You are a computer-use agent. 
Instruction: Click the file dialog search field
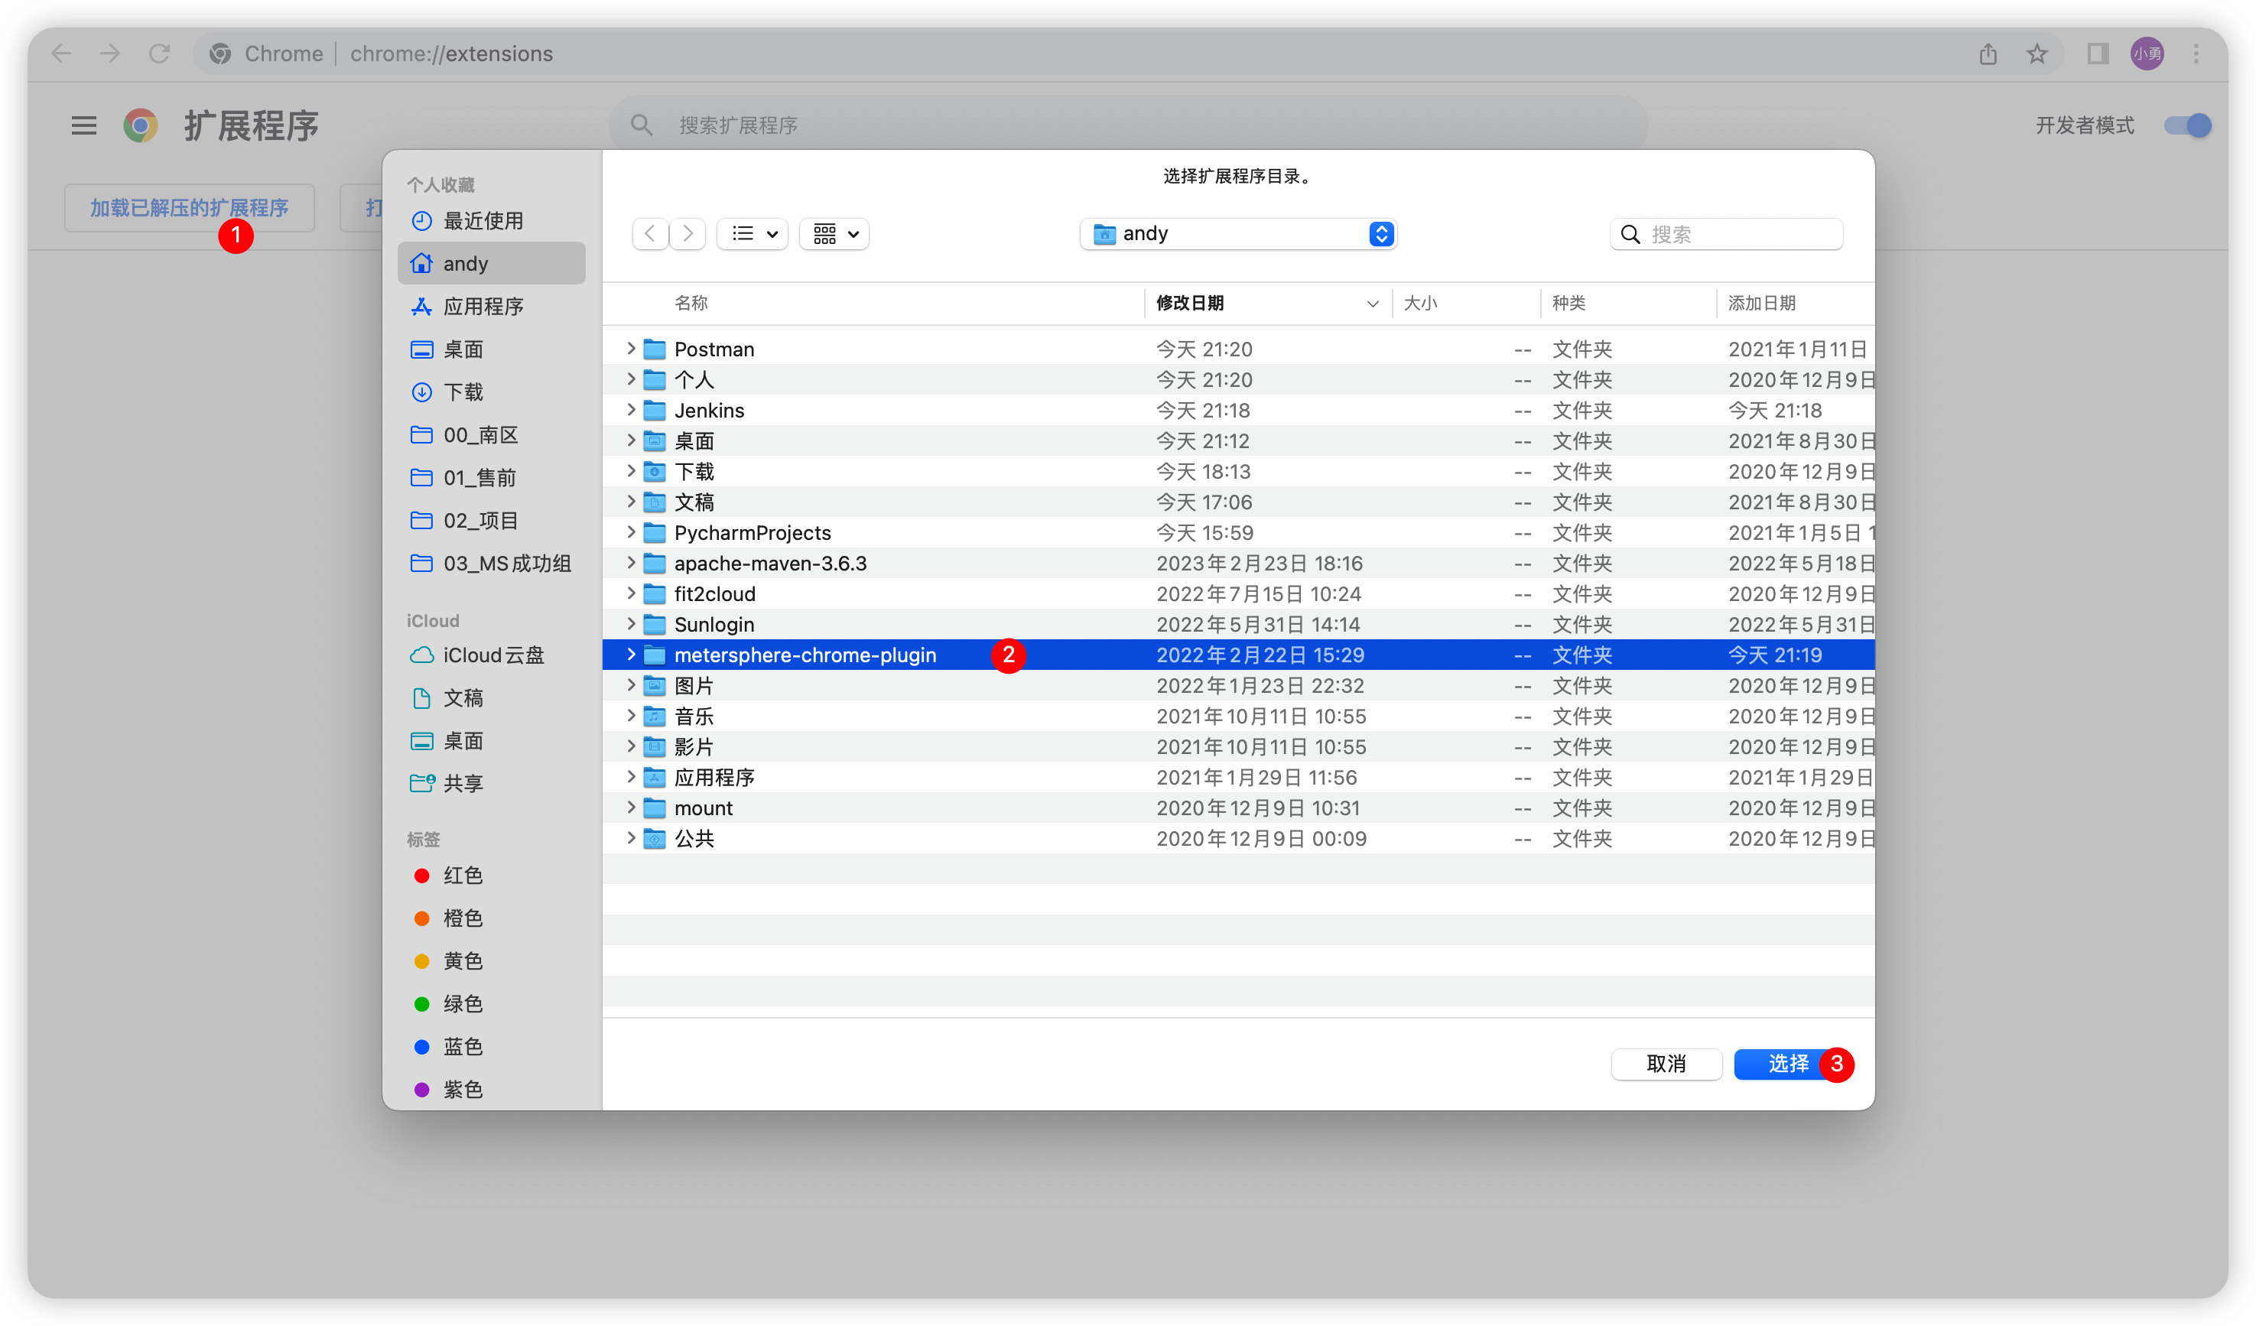[x=1726, y=234]
